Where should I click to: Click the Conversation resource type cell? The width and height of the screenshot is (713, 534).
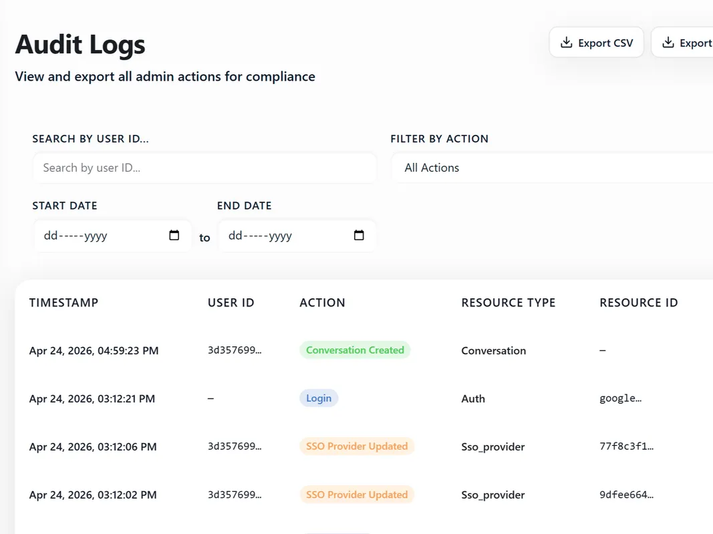coord(493,350)
